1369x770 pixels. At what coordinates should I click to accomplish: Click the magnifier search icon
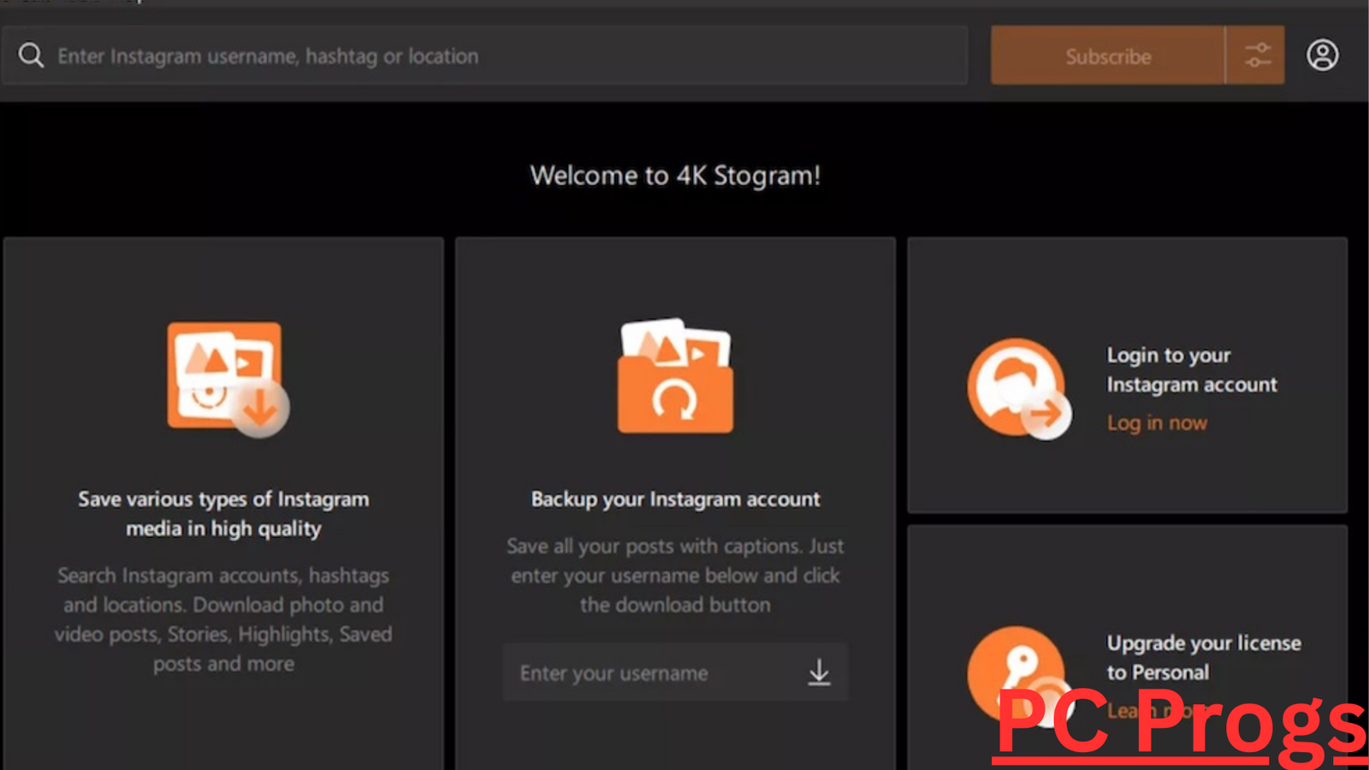point(32,56)
